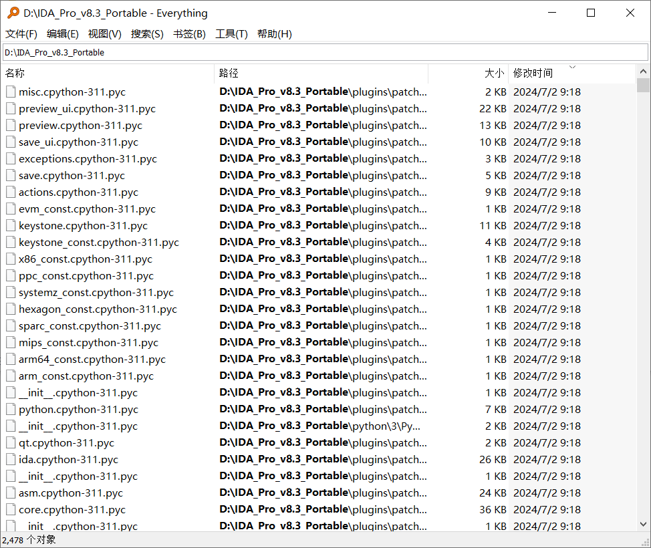Open the 帮助(H) menu
The width and height of the screenshot is (651, 548).
tap(275, 34)
